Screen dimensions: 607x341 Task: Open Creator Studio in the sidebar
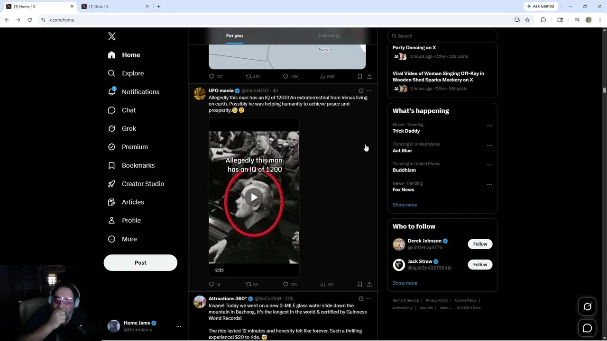click(x=136, y=184)
